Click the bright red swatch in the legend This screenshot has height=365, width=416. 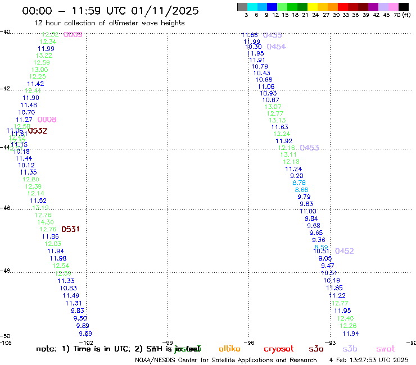point(343,7)
